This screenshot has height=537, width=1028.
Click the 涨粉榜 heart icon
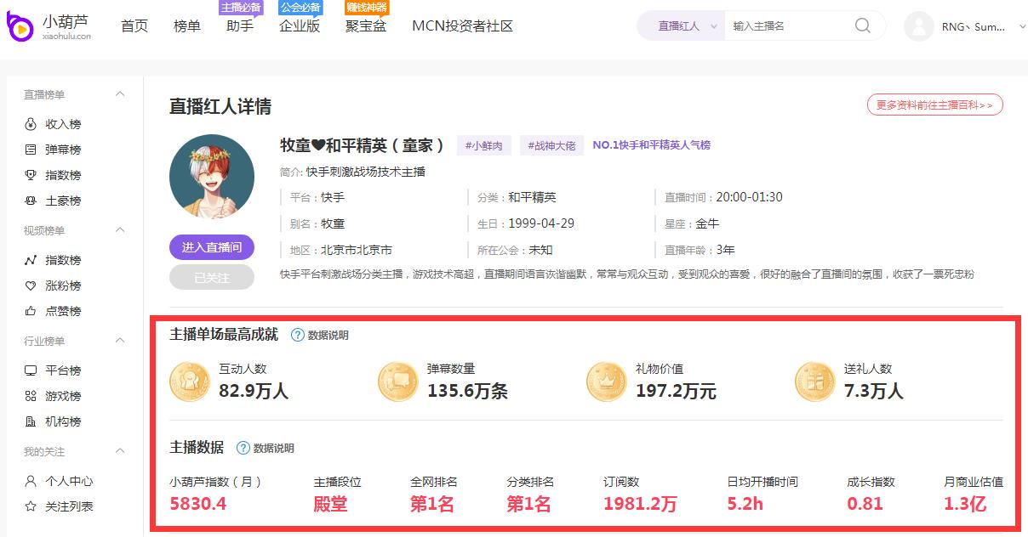(31, 285)
